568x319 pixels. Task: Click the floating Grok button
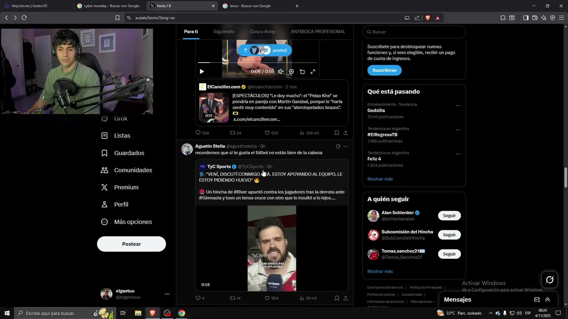(x=549, y=280)
